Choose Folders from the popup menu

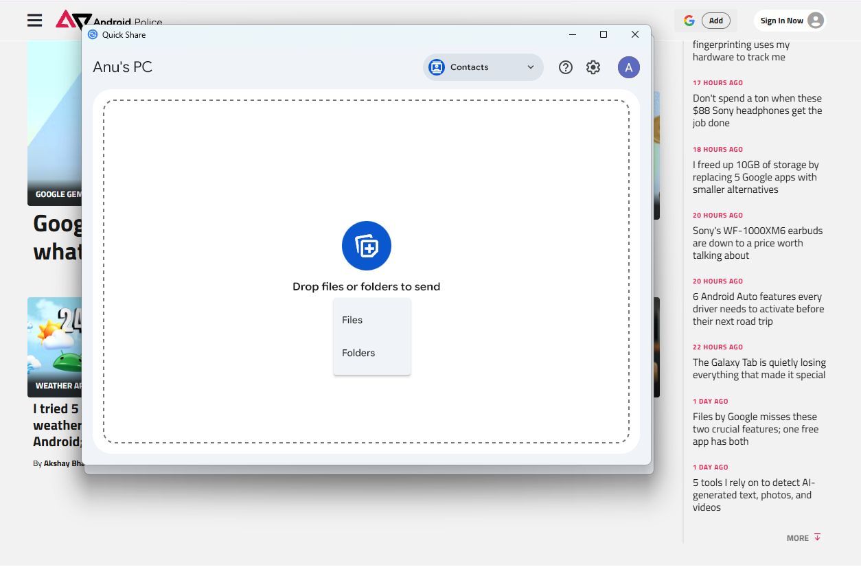[x=372, y=353]
